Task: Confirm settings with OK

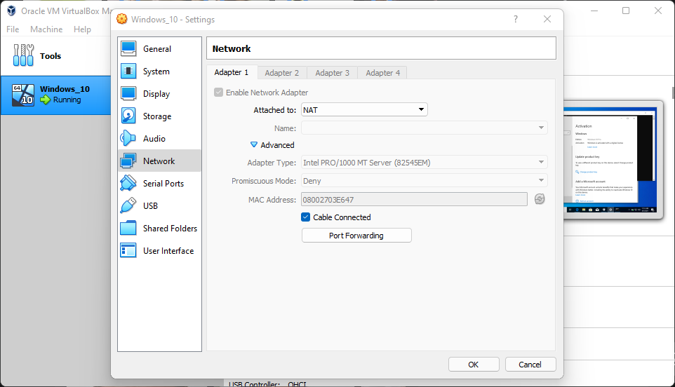Action: pyautogui.click(x=474, y=364)
